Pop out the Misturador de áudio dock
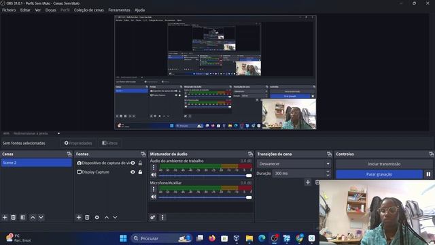The height and width of the screenshot is (245, 435). [250, 154]
